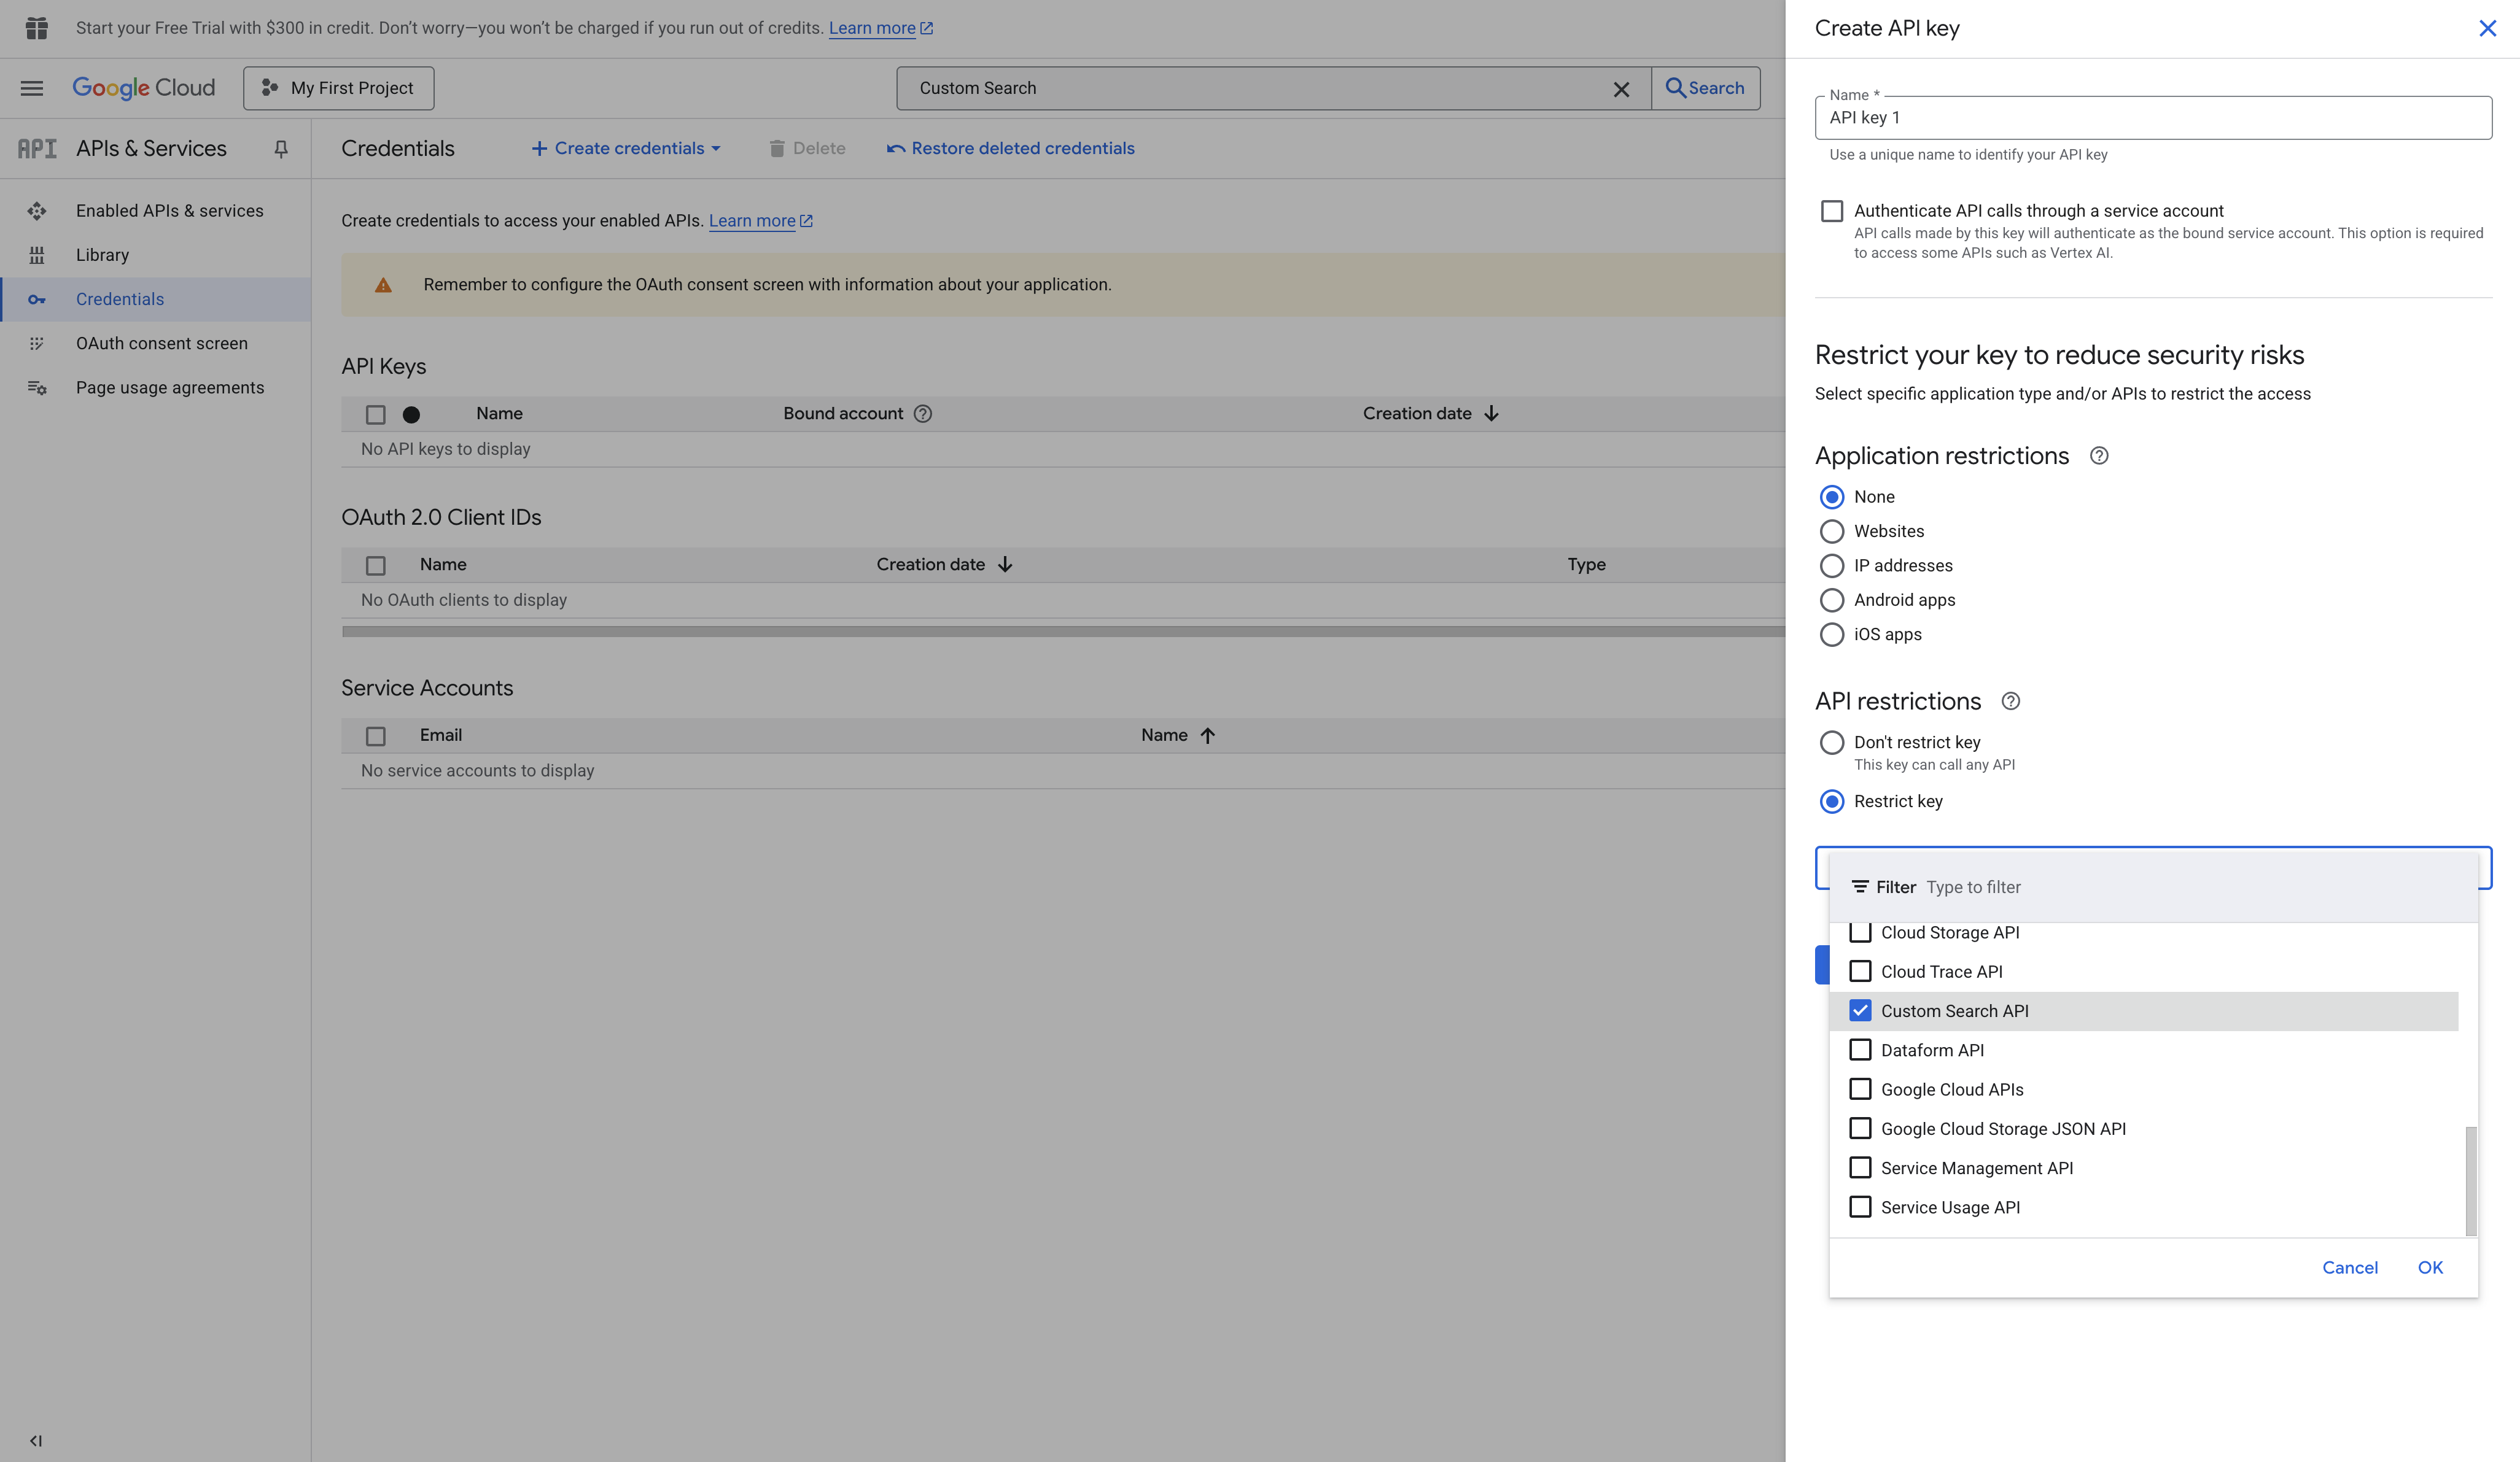Click the Enabled APIs & services icon

pos(37,211)
